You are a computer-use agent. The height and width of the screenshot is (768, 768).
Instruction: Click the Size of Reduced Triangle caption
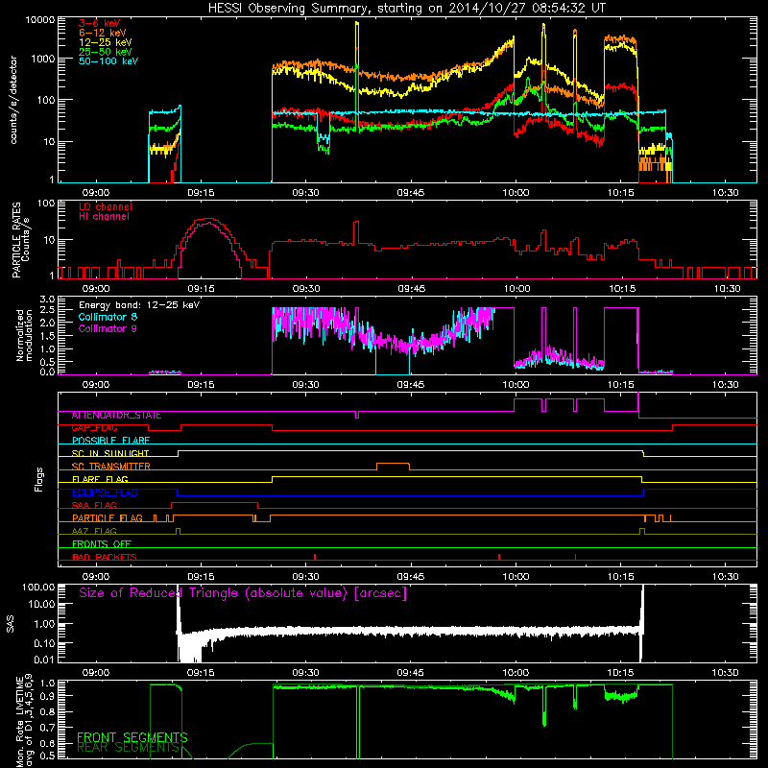pyautogui.click(x=243, y=593)
